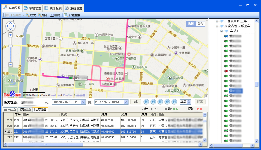Open the start date-time dropdown
Image resolution: width=261 pixels, height=150 pixels.
tap(83, 102)
